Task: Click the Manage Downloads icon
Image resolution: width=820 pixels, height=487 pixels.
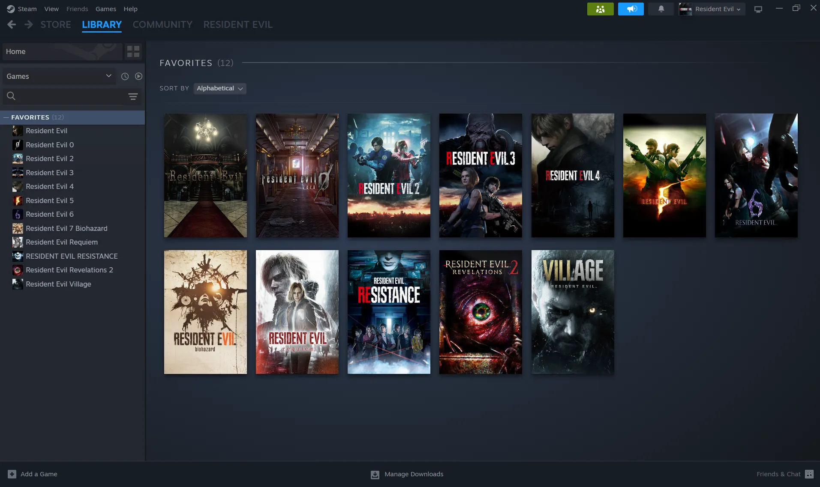Action: pos(375,475)
